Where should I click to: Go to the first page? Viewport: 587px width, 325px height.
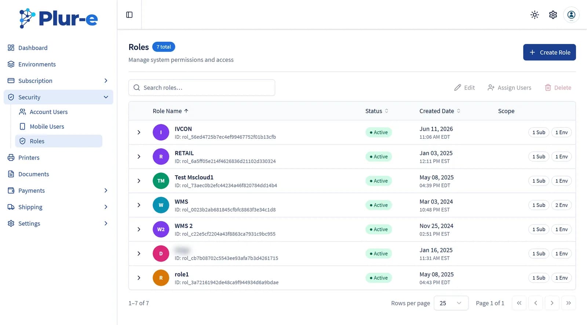(519, 303)
